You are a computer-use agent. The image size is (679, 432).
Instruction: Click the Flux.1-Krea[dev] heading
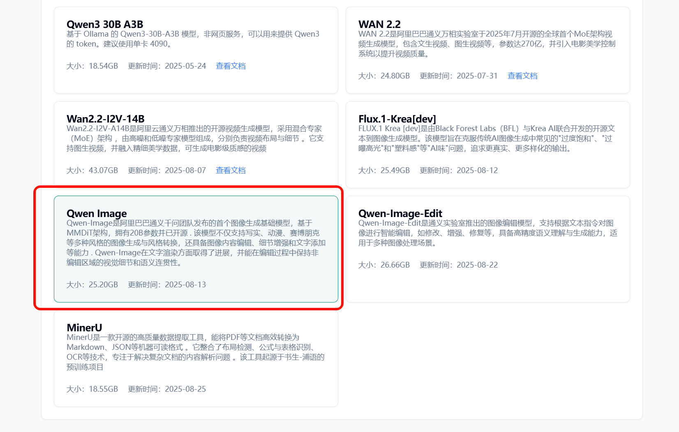[x=397, y=119]
